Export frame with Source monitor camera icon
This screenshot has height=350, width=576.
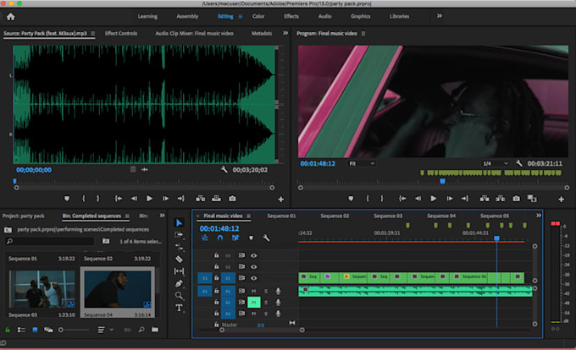232,199
